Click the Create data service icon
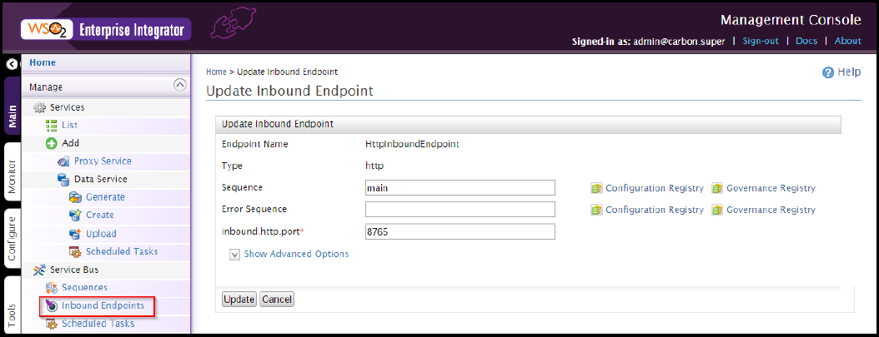The image size is (879, 337). pos(75,216)
